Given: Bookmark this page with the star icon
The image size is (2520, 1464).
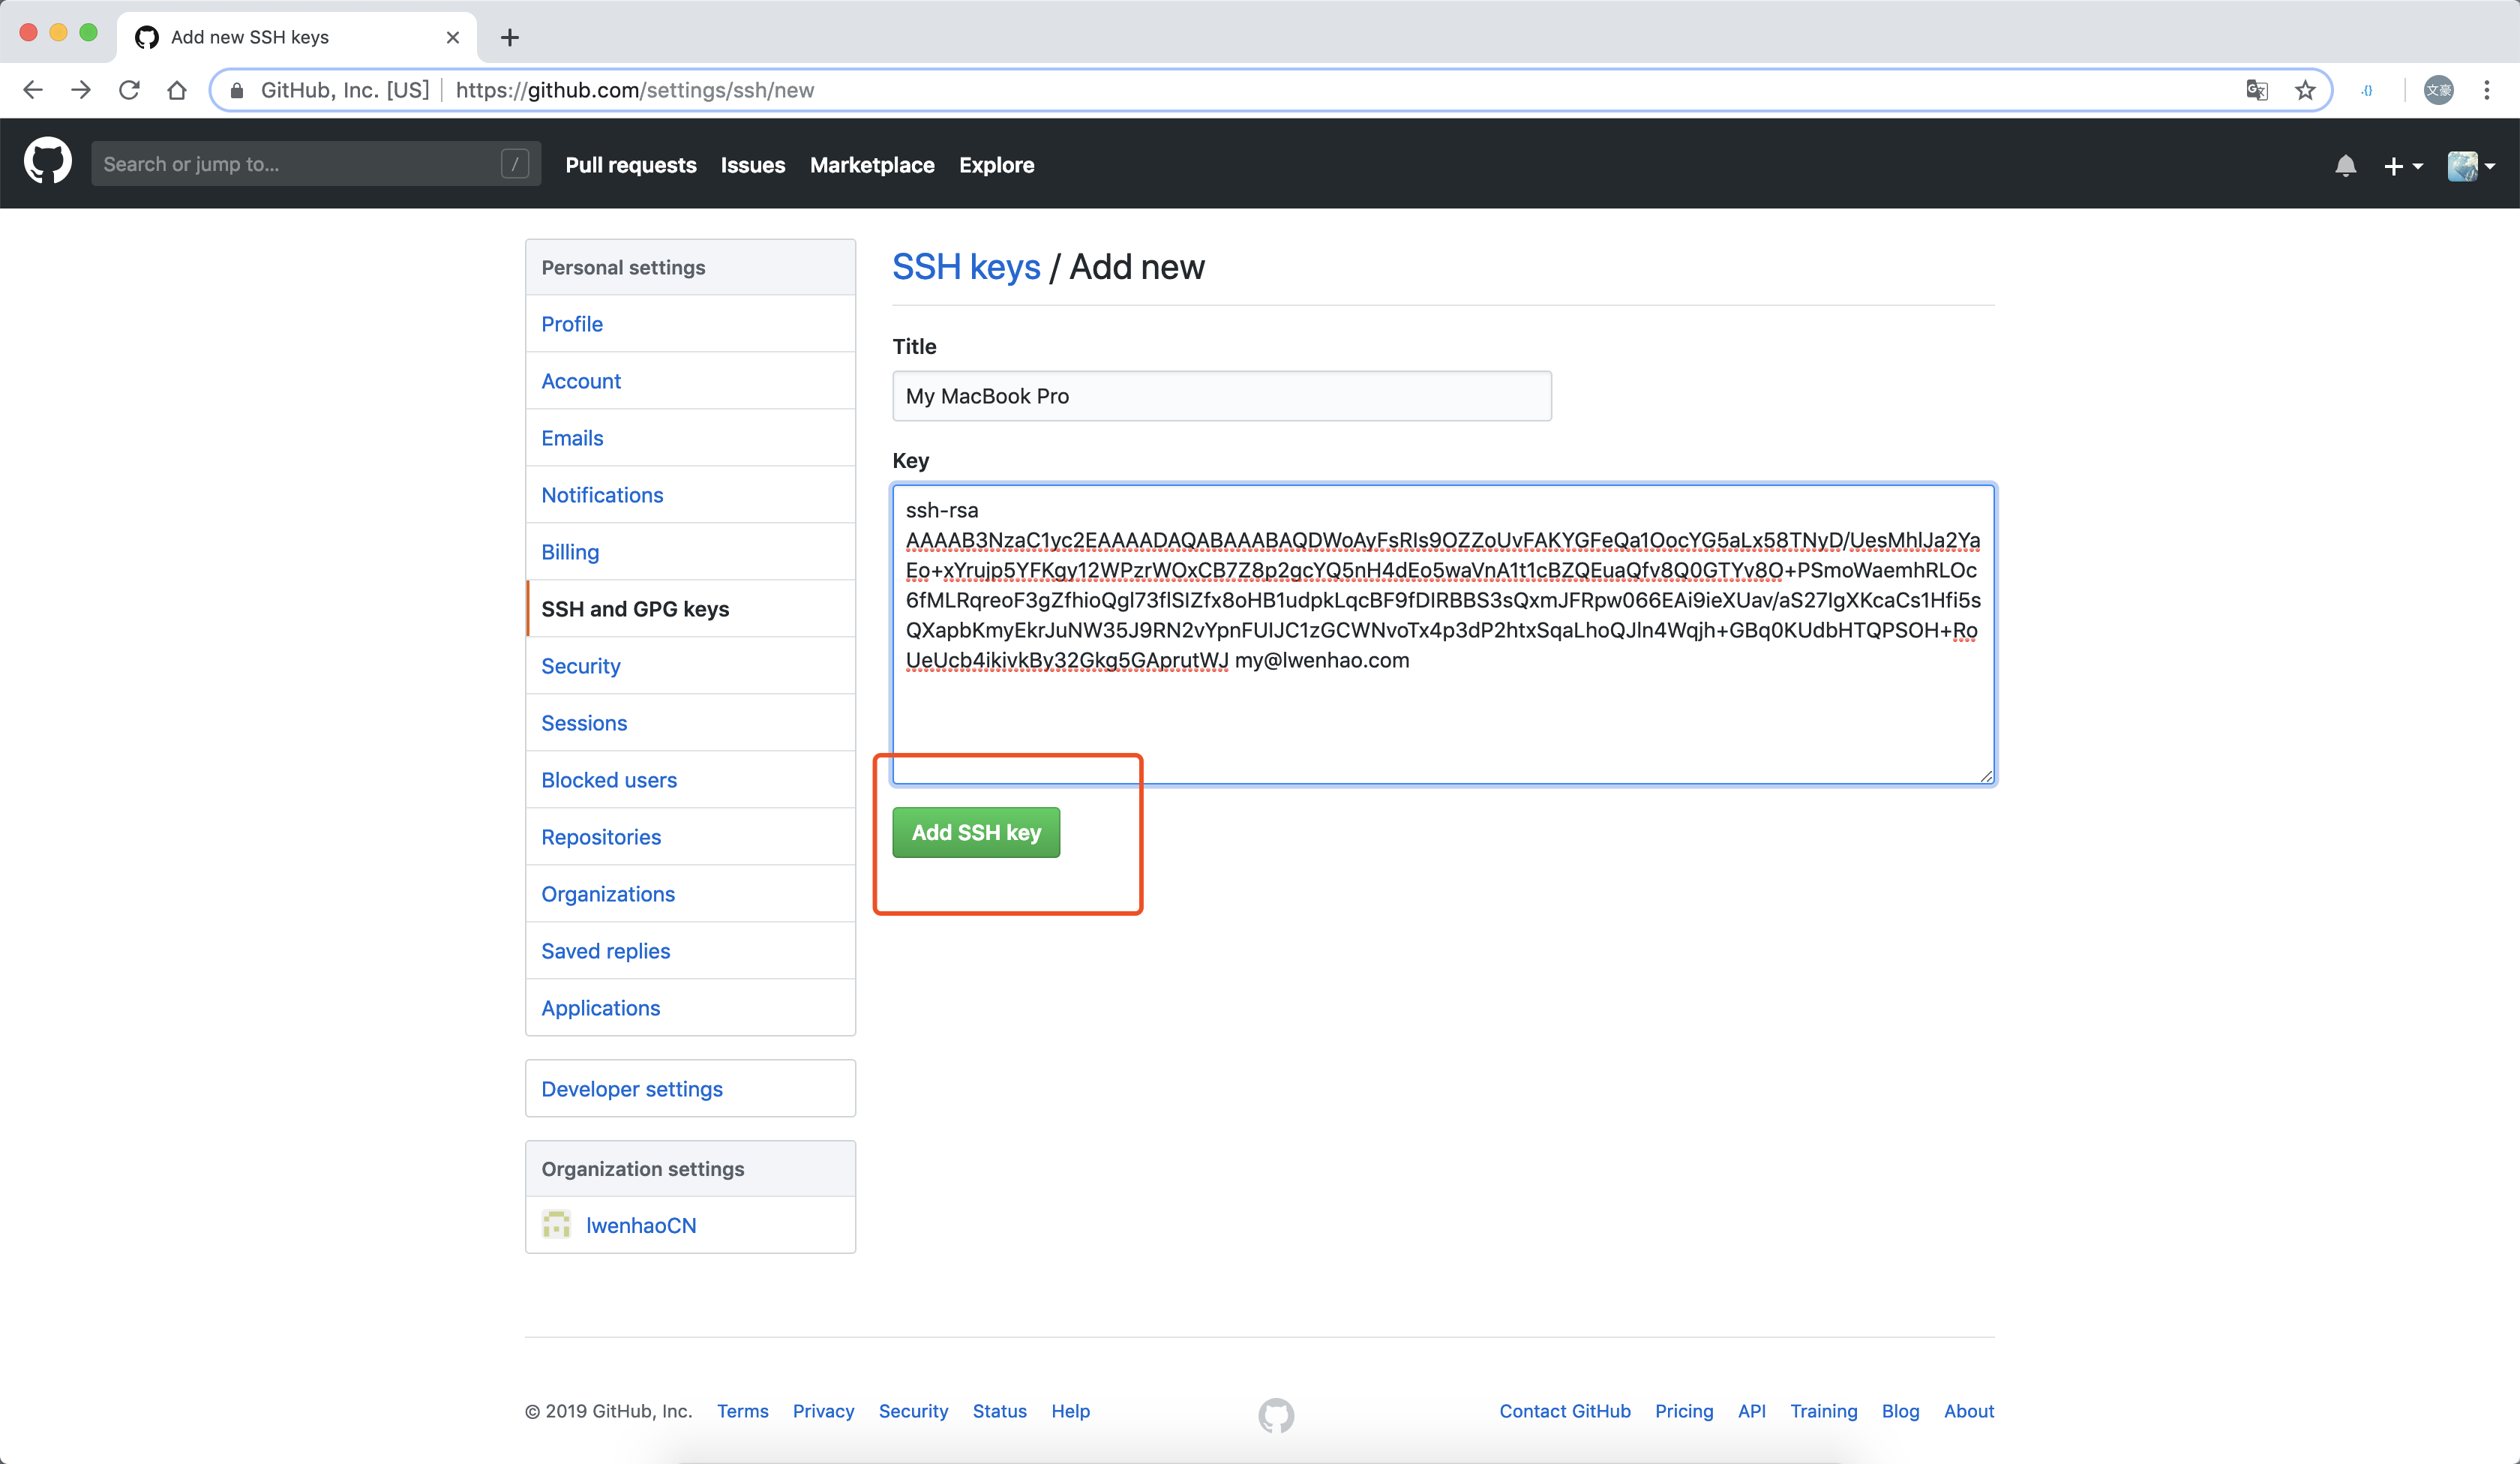Looking at the screenshot, I should click(x=2305, y=90).
